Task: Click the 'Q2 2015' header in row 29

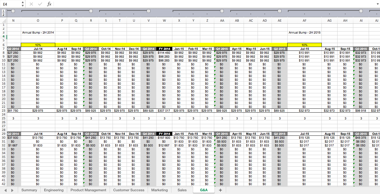Action: coord(279,134)
